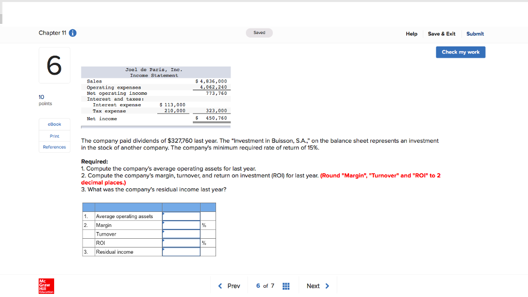Click the Interest expense value $113,000
This screenshot has width=528, height=297.
(x=172, y=105)
